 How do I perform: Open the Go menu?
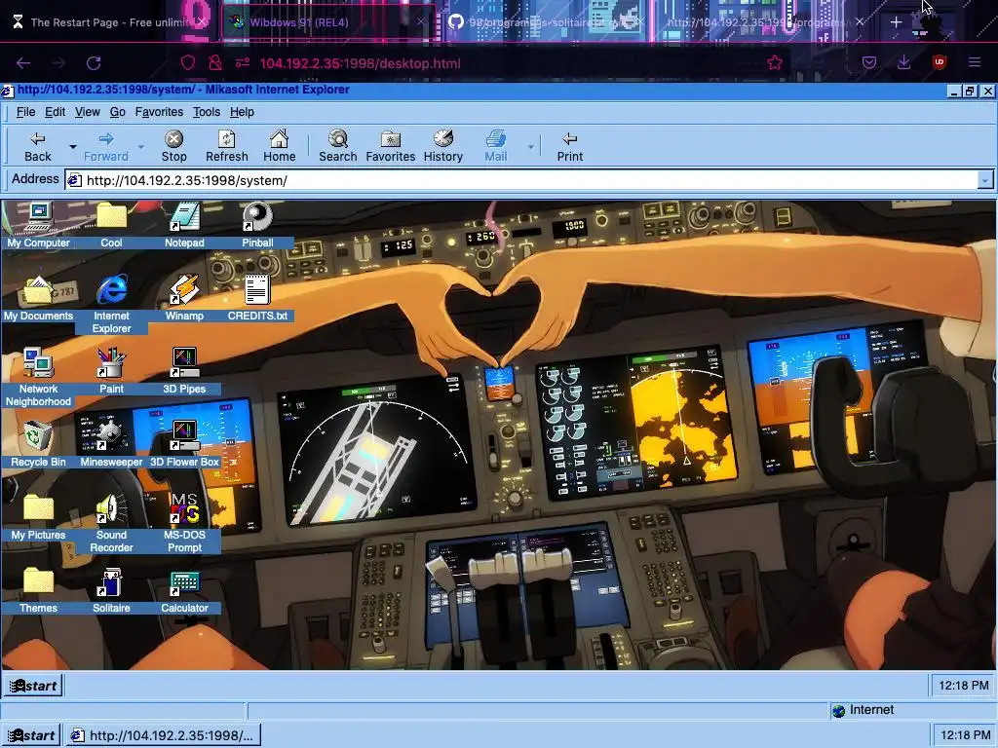[118, 112]
